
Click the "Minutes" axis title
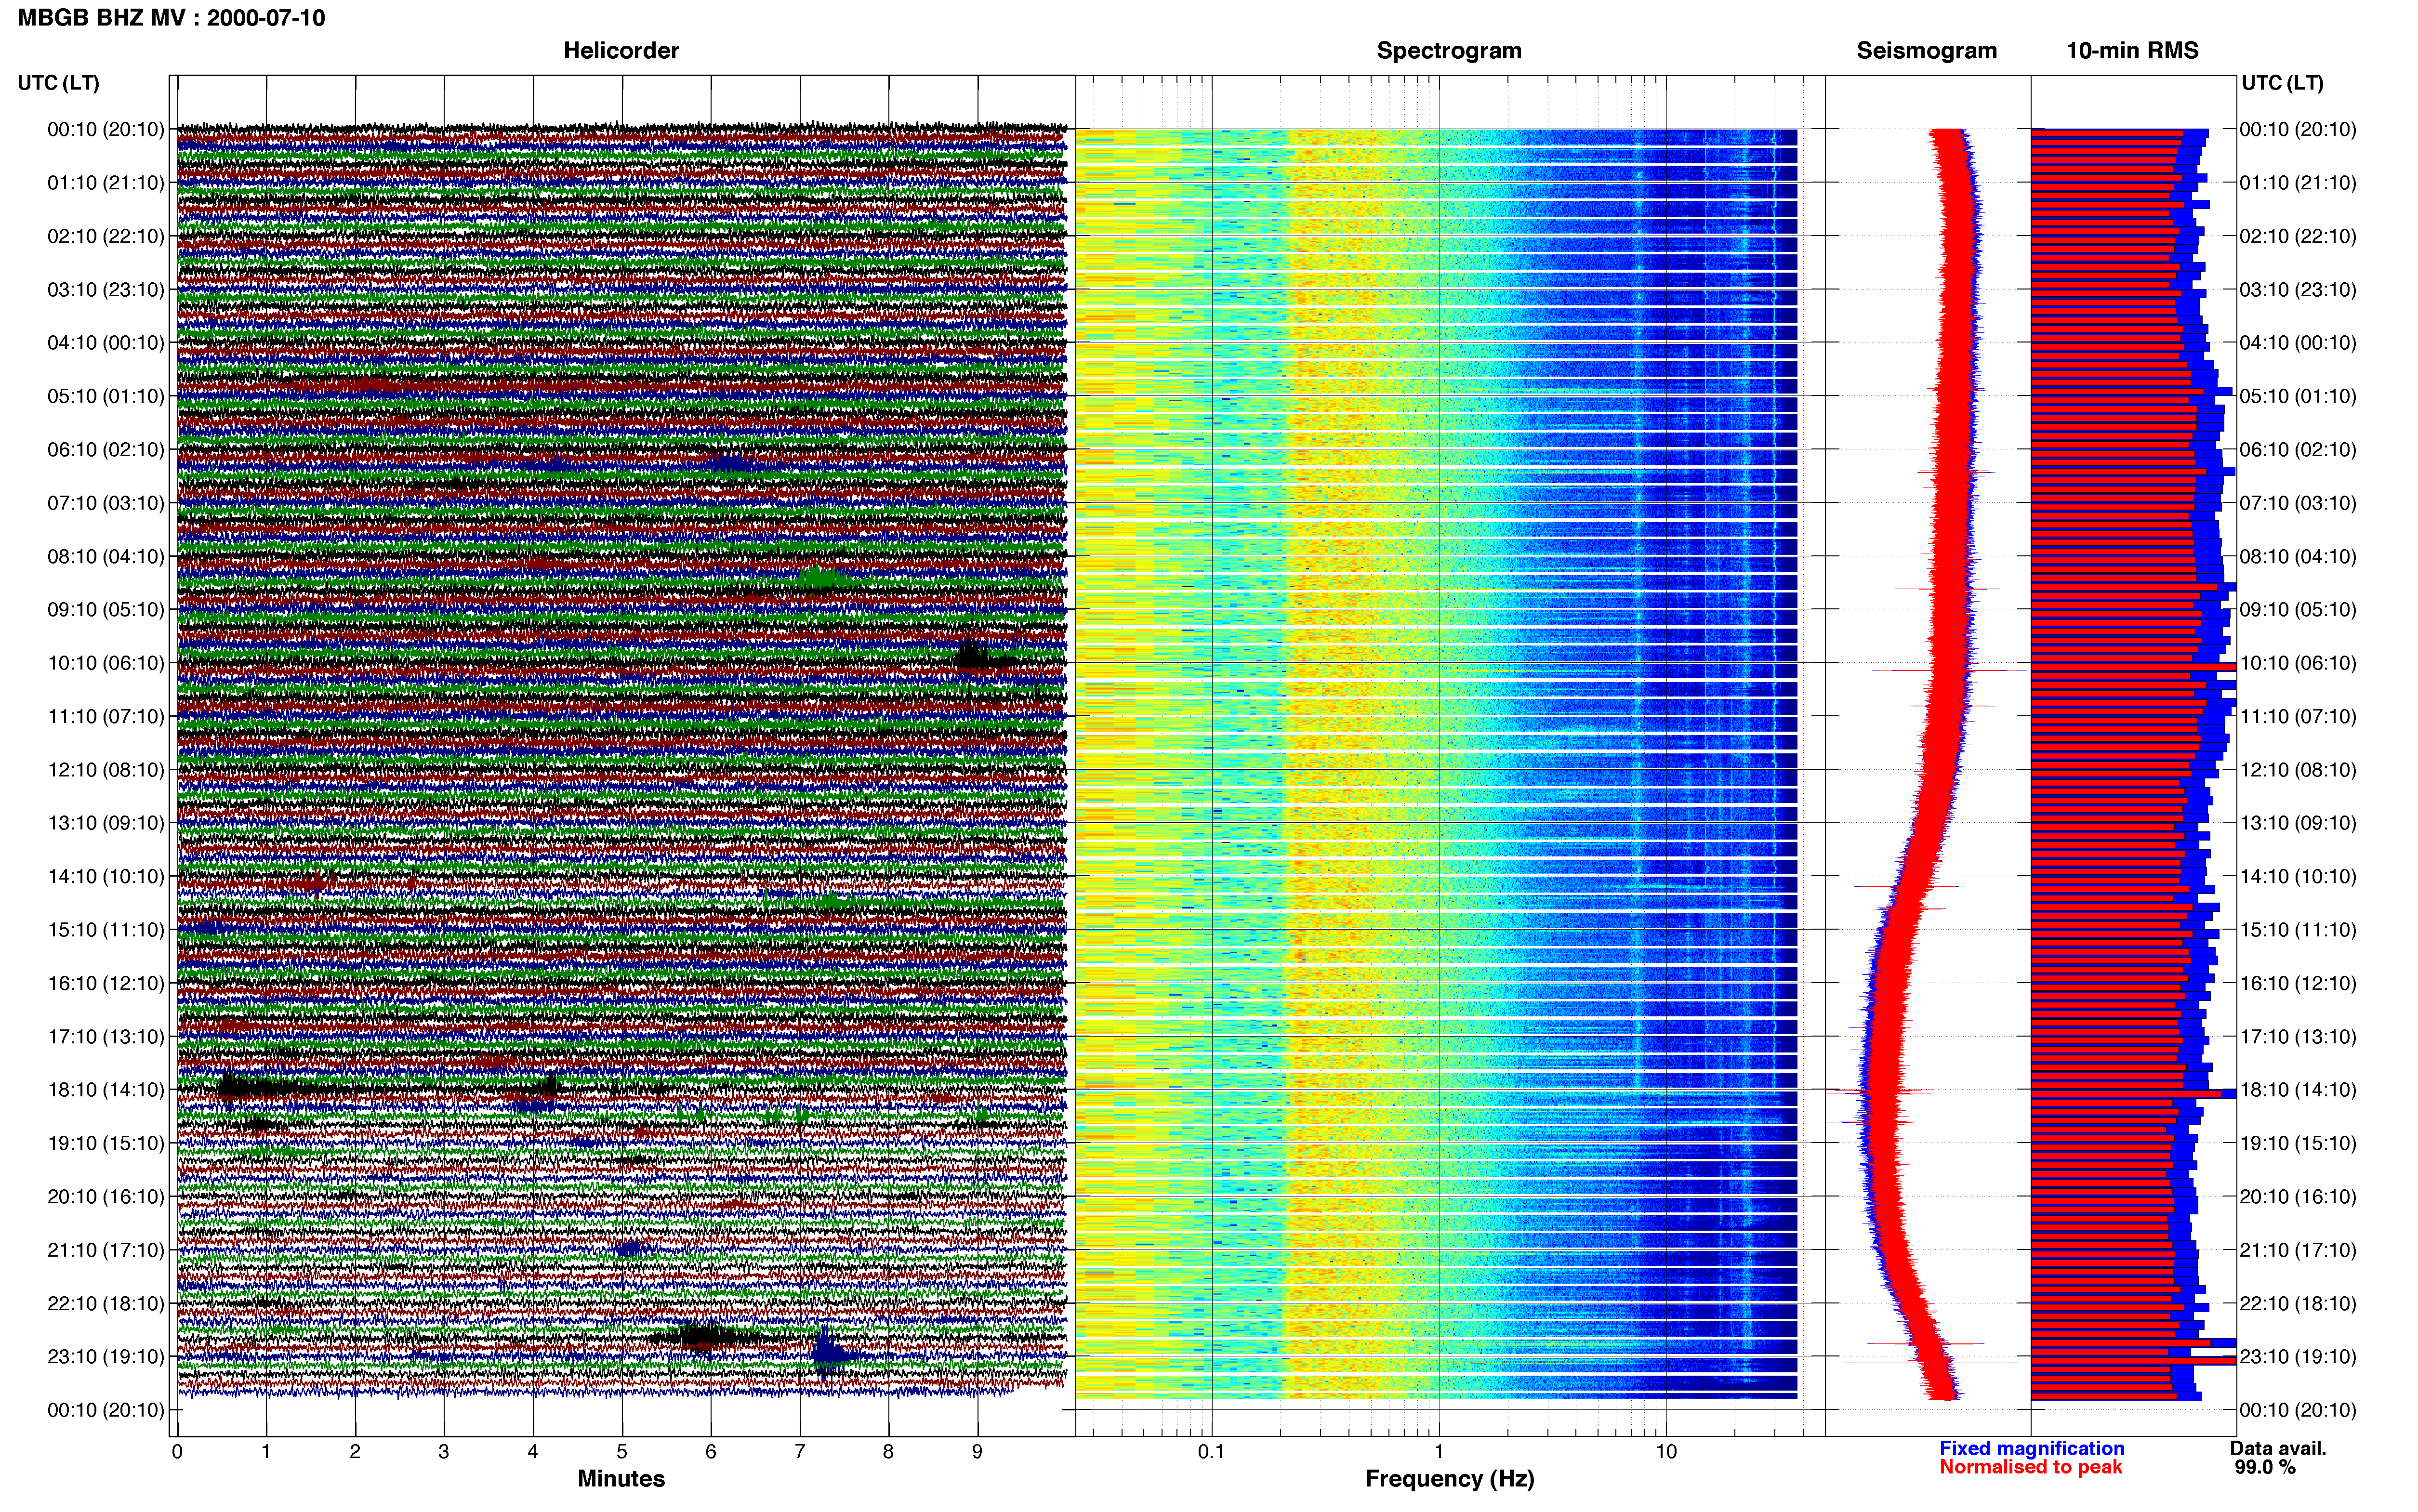[x=621, y=1478]
